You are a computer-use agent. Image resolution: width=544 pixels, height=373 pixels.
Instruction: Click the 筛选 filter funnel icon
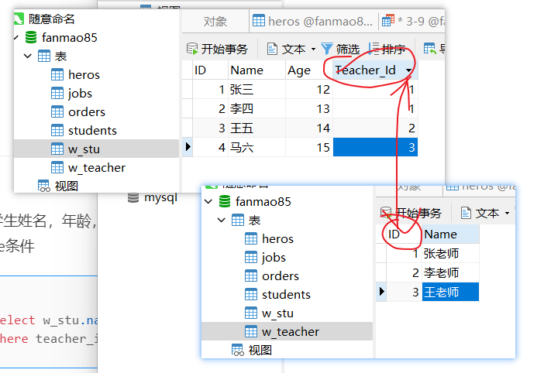326,49
